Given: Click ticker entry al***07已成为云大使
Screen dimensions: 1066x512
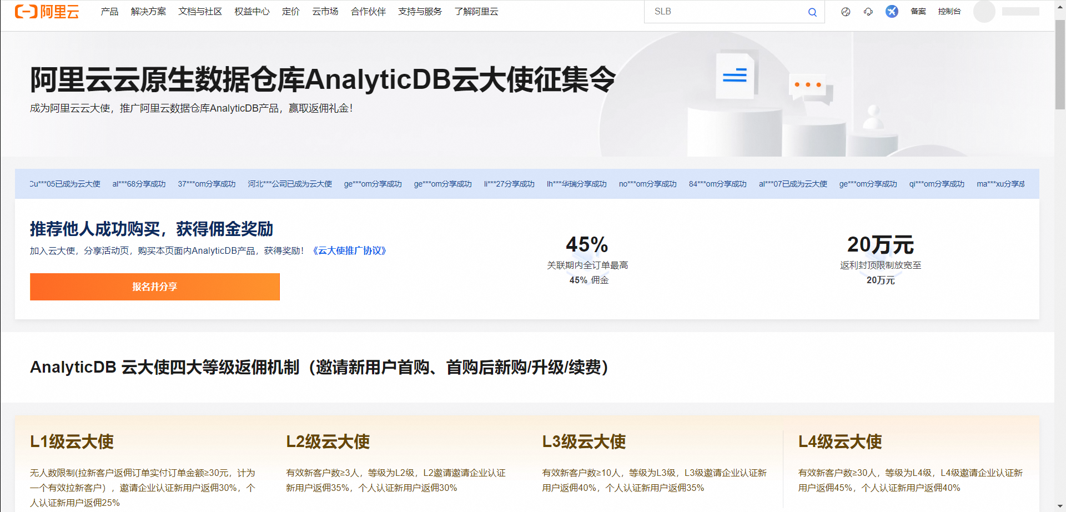Looking at the screenshot, I should coord(793,184).
